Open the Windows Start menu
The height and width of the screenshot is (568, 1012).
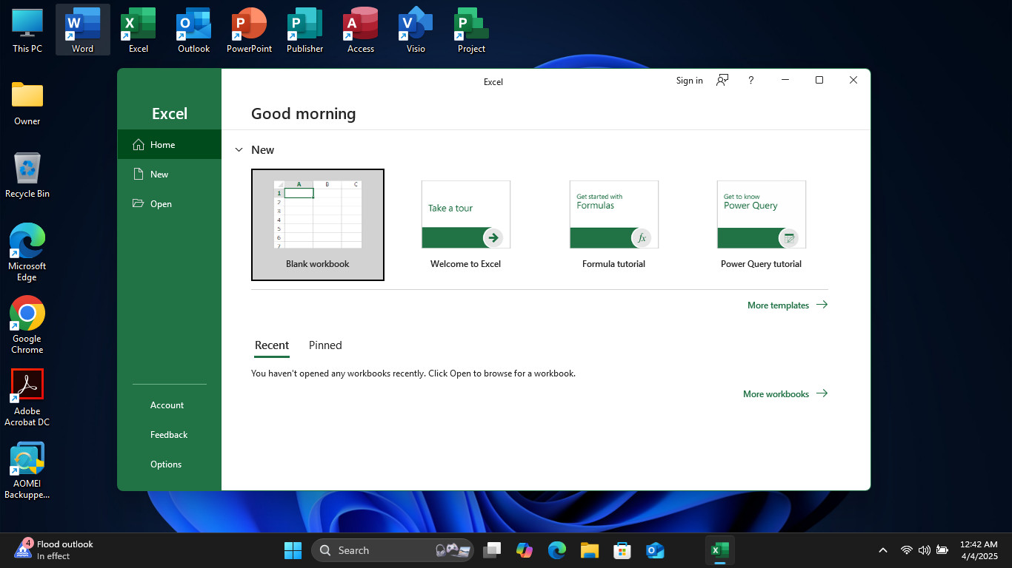pos(293,550)
